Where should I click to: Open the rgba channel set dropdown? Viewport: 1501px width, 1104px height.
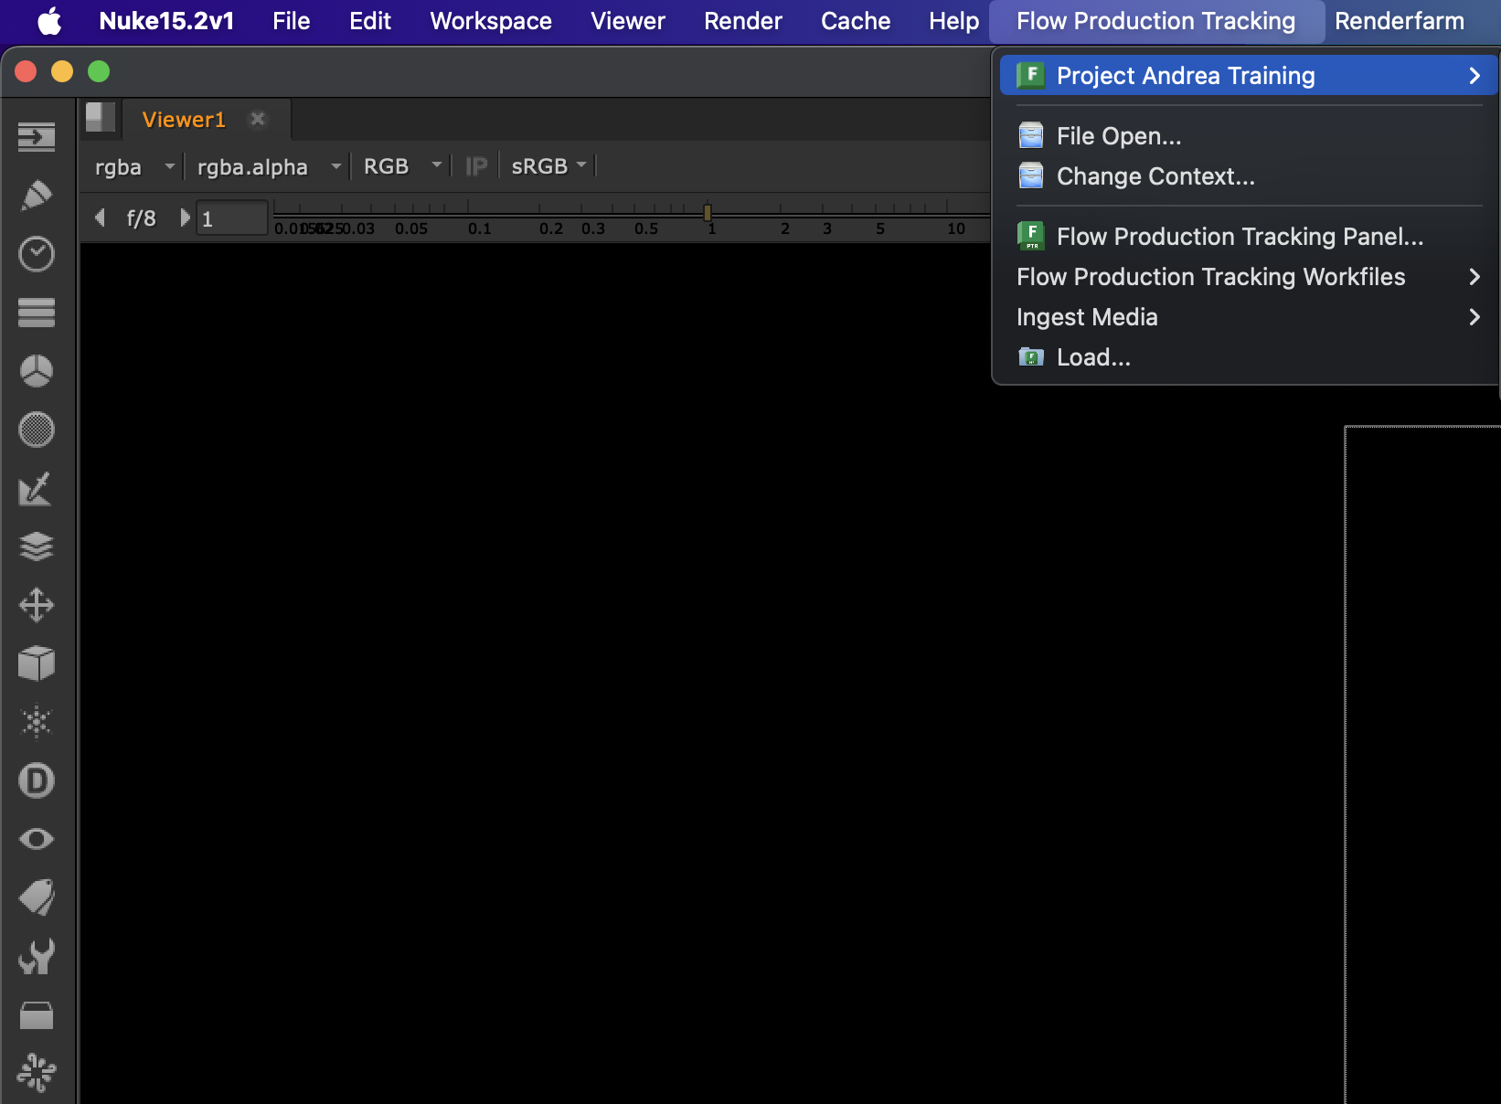[133, 166]
